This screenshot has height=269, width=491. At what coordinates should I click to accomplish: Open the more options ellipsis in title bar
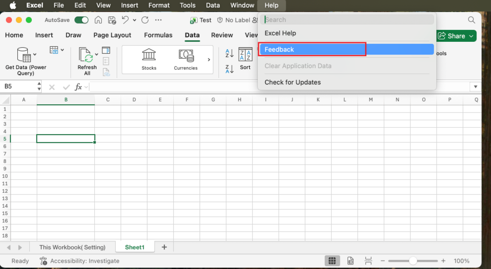coord(158,20)
